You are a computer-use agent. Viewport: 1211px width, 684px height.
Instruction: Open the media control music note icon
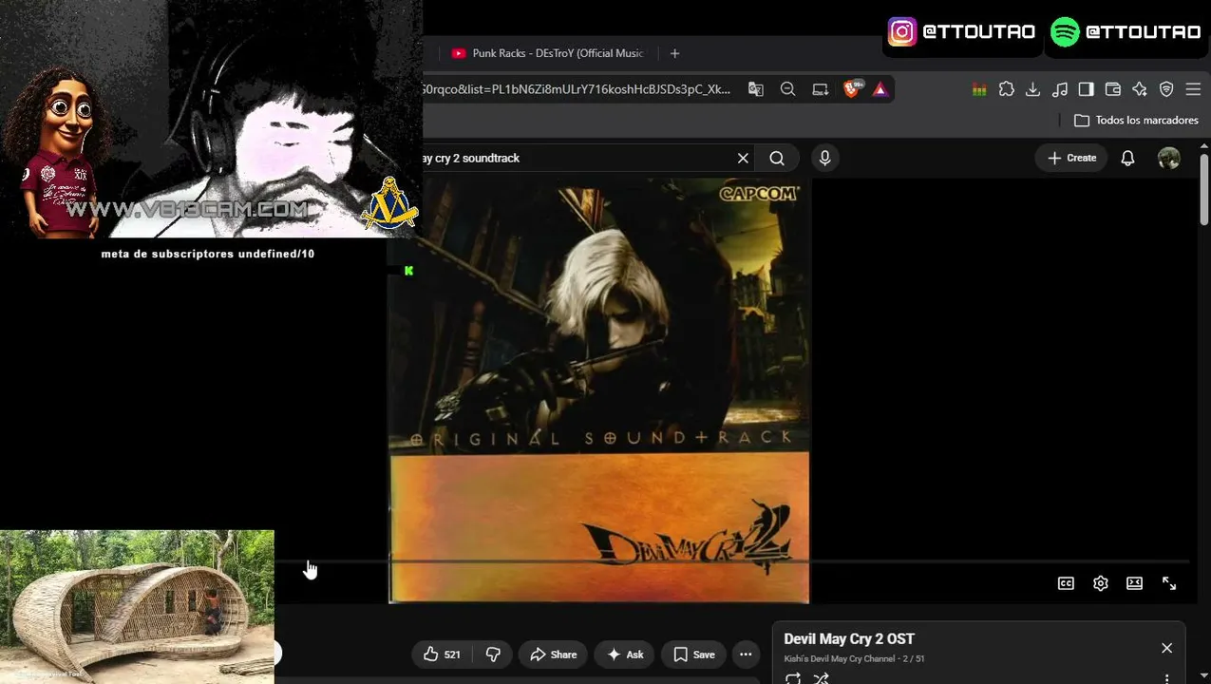coord(1060,89)
